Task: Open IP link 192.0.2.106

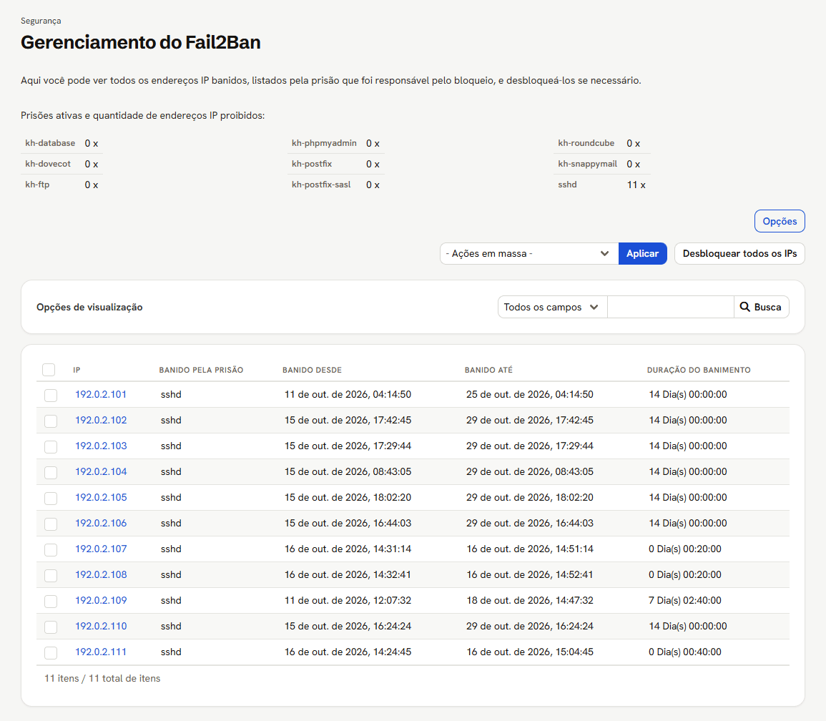Action: tap(101, 524)
